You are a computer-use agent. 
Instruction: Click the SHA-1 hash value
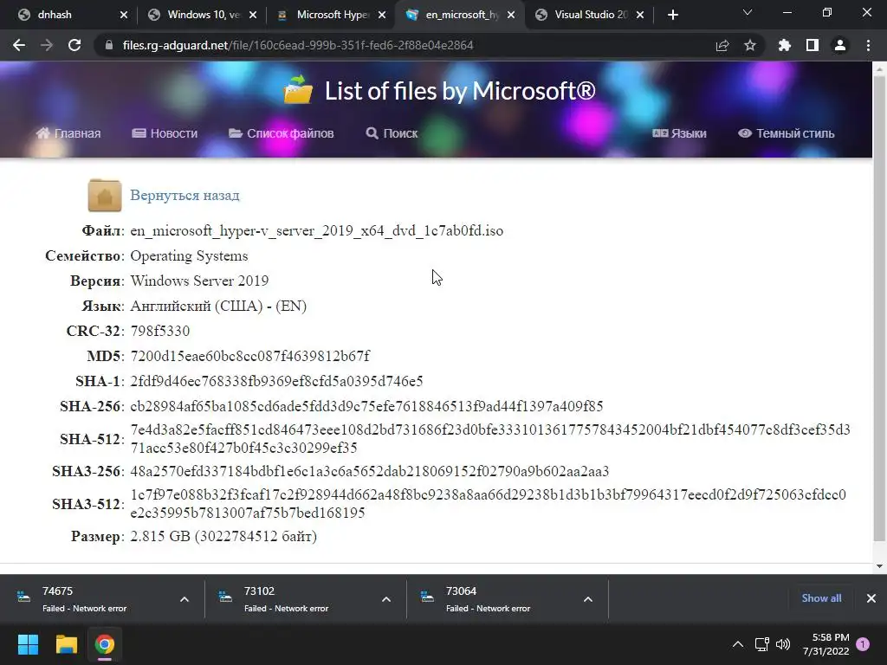tap(276, 381)
